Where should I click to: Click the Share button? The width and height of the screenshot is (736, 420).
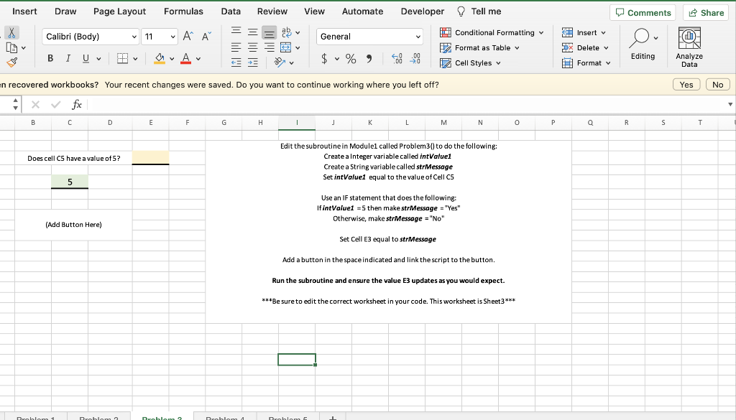705,12
